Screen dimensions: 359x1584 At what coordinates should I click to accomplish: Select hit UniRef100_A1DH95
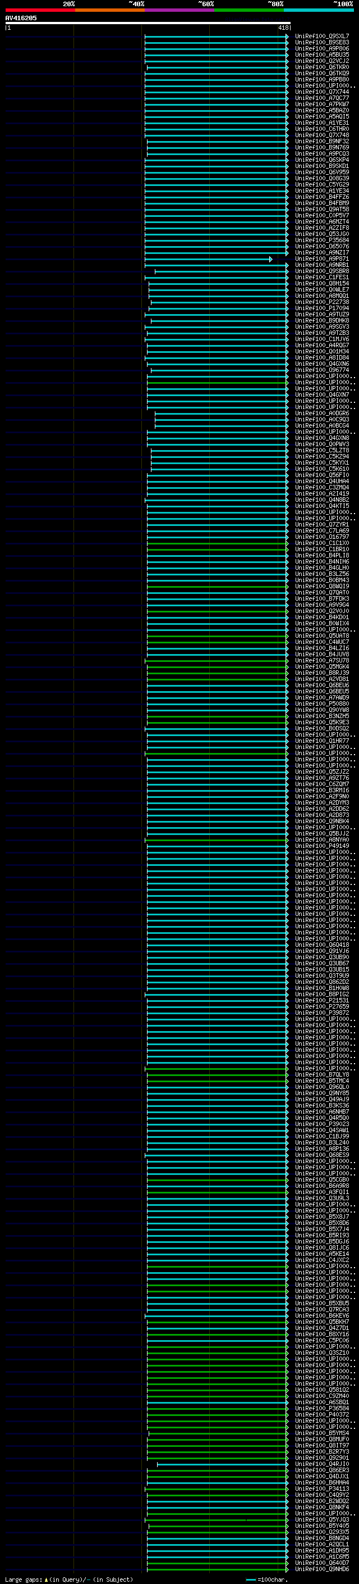coord(321,1550)
